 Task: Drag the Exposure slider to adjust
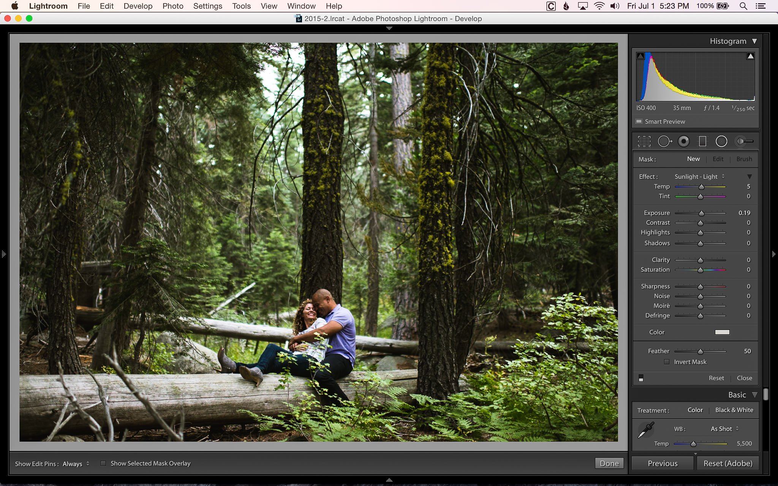[x=702, y=213]
